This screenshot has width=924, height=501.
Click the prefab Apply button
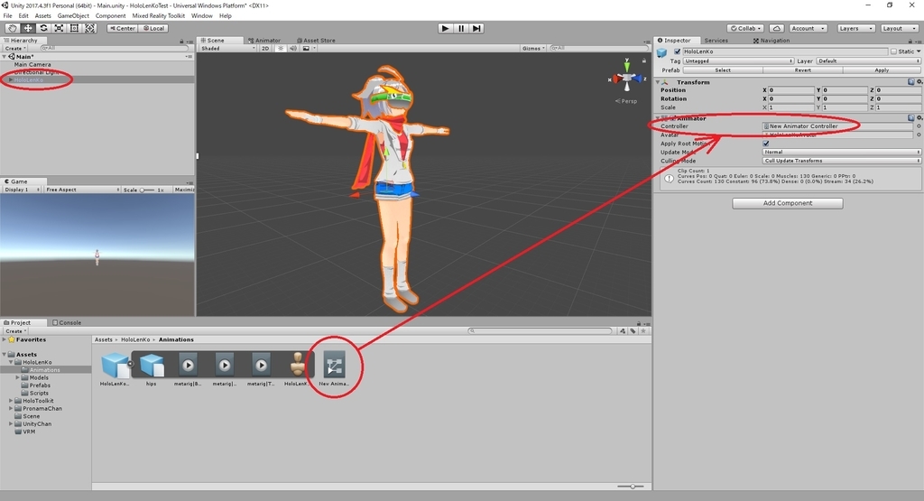click(x=882, y=70)
